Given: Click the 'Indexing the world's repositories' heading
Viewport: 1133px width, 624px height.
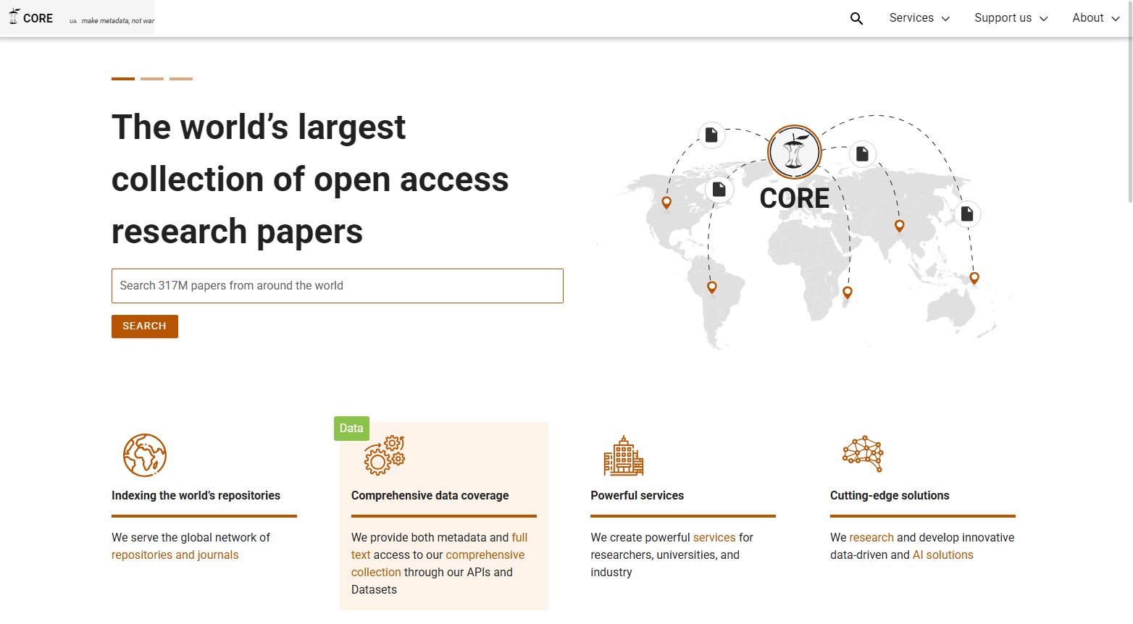Looking at the screenshot, I should coord(196,496).
